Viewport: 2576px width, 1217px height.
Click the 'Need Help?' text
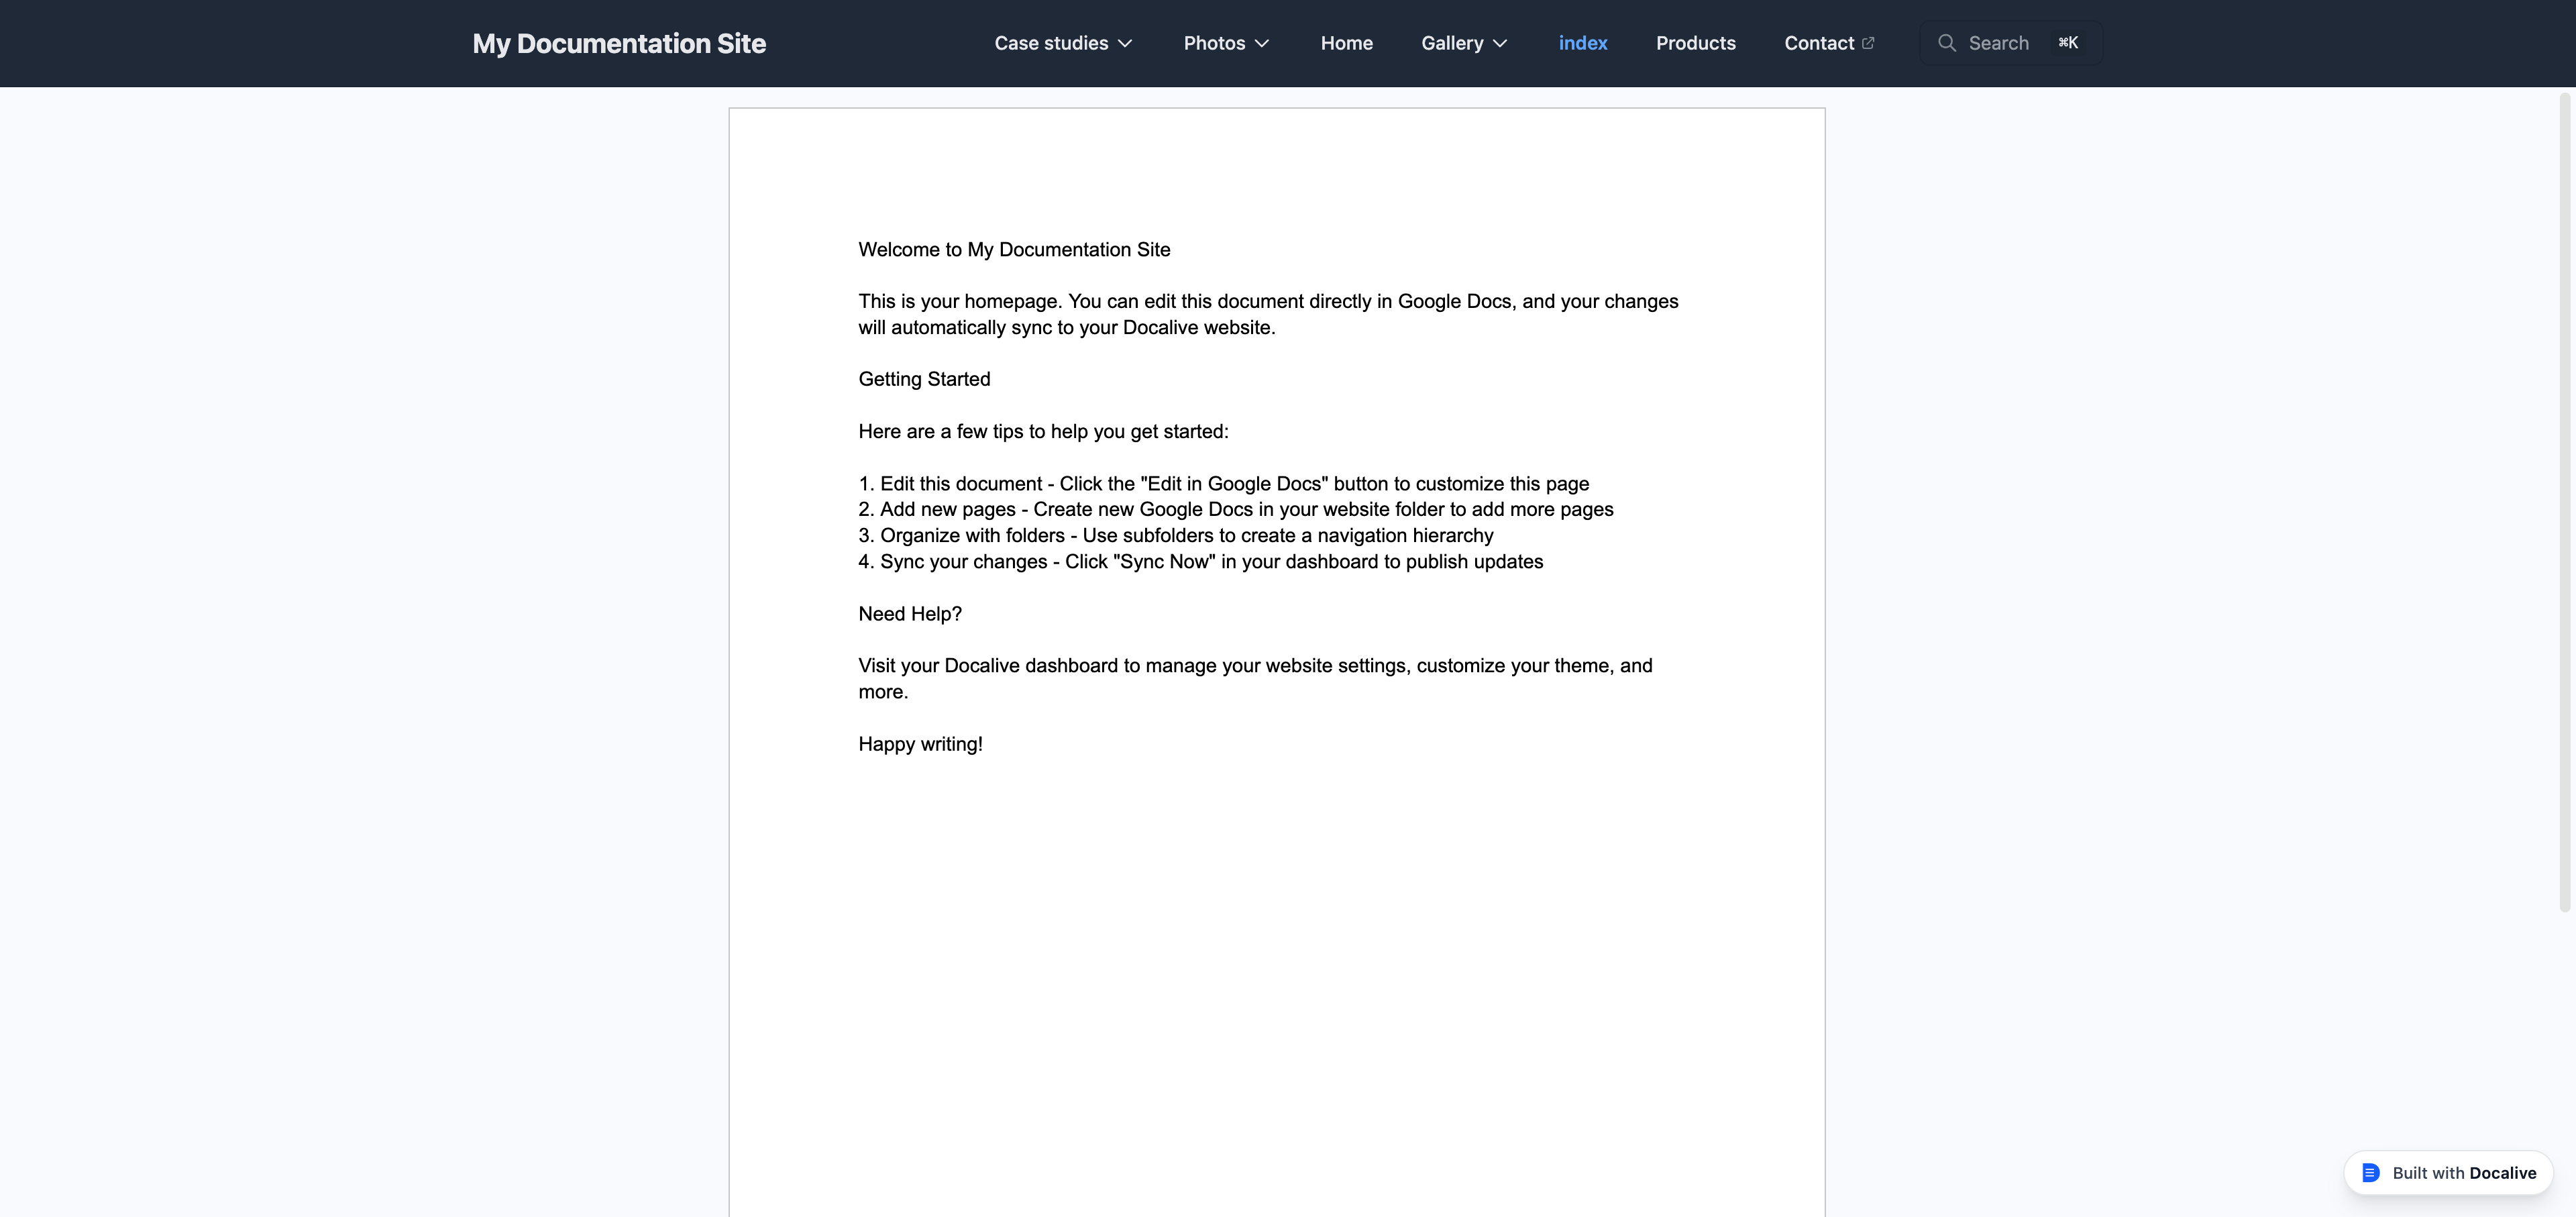(910, 613)
